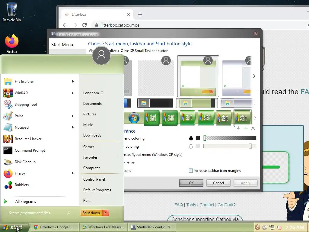Click OK in StartIsBack configuration
309x232 pixels.
(x=191, y=183)
